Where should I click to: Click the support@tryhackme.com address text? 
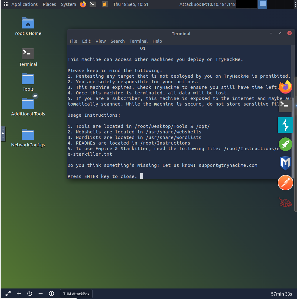point(228,165)
